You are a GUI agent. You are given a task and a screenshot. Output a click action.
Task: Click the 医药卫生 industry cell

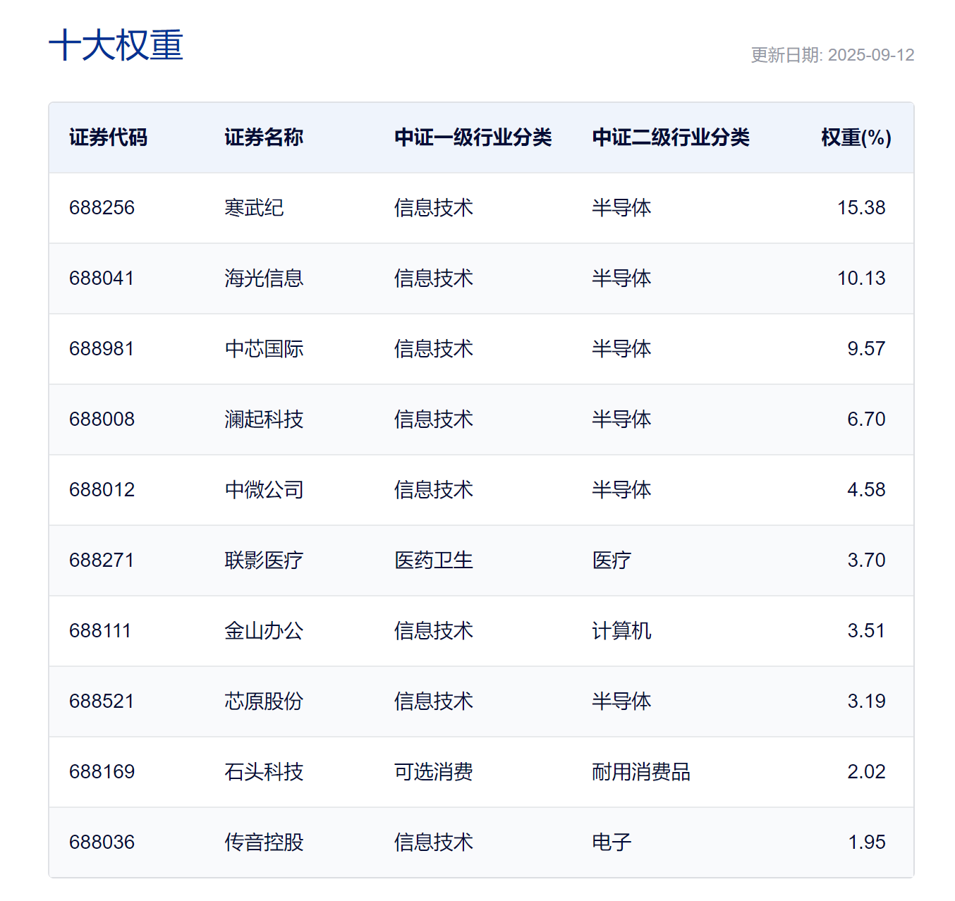(x=434, y=560)
